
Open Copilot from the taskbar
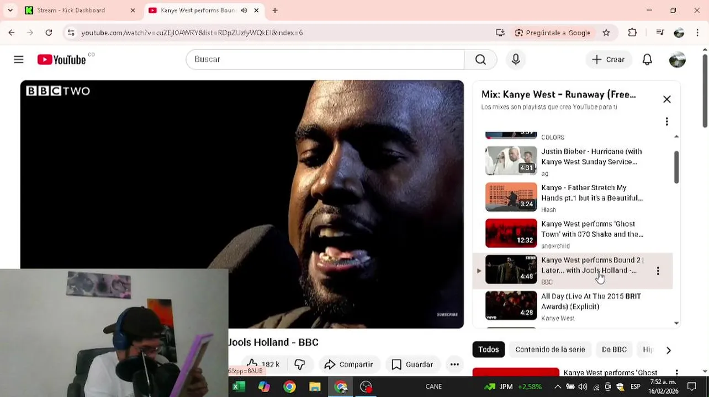(x=264, y=387)
